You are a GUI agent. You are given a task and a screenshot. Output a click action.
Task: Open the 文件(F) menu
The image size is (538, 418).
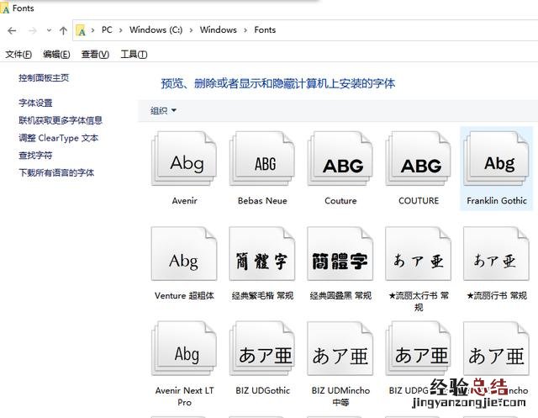(18, 55)
